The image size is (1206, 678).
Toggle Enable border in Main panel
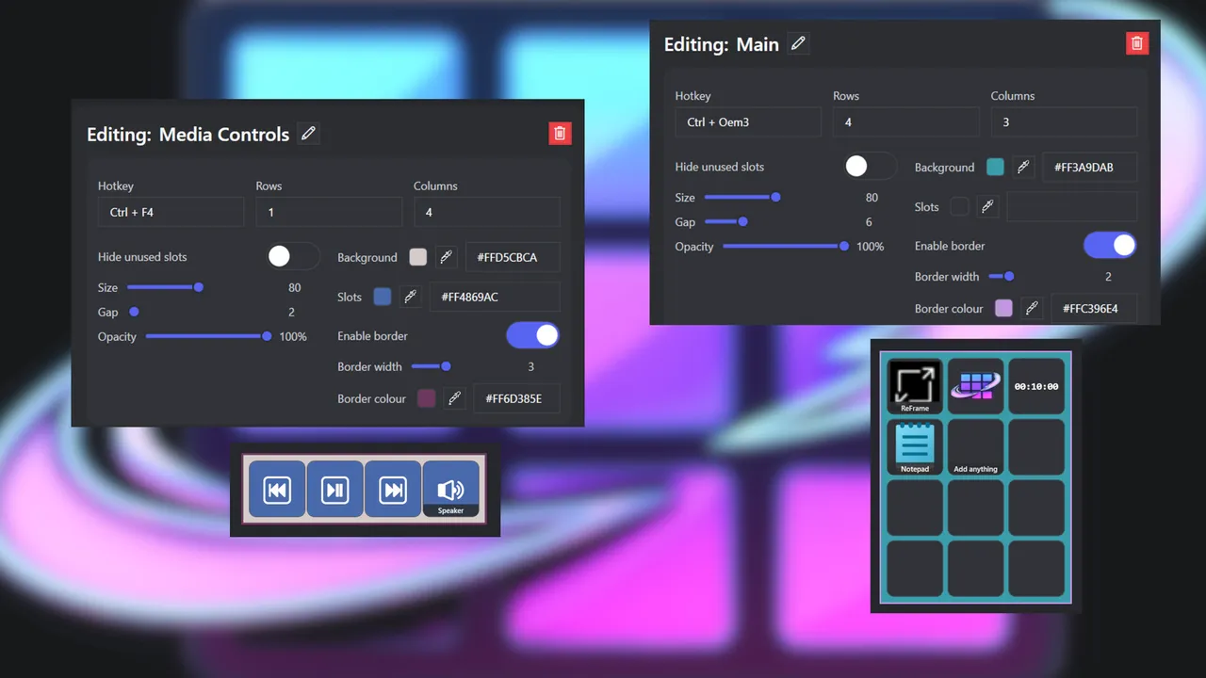point(1110,245)
